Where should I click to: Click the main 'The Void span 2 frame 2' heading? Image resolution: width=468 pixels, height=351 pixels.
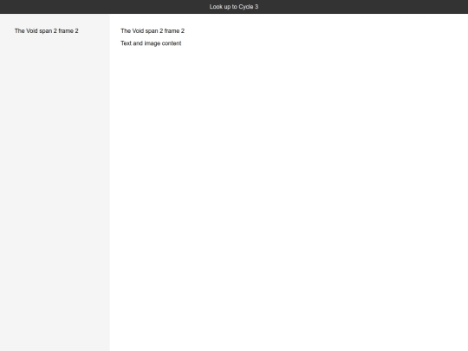coord(153,30)
